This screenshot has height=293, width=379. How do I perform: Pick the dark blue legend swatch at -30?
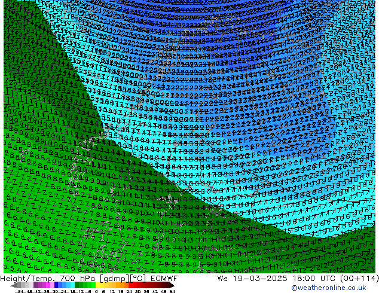coord(56,285)
